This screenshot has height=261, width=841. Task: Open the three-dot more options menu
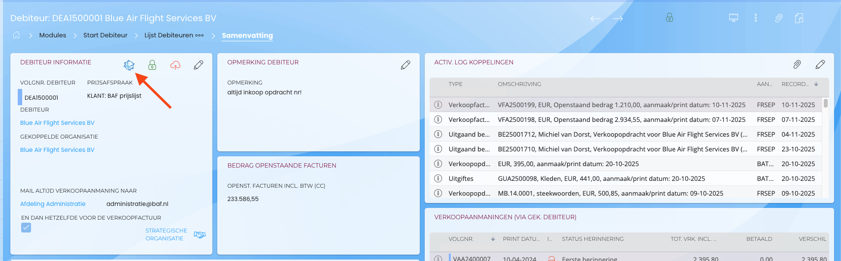[x=755, y=18]
